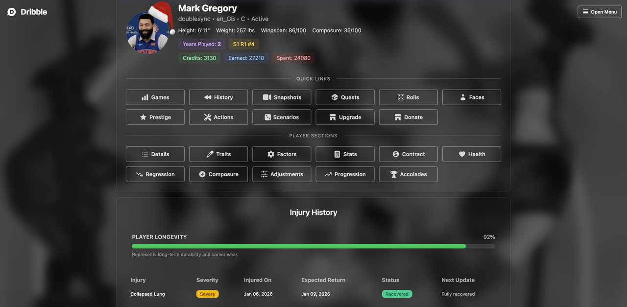The image size is (627, 307).
Task: Click the Credits: 3130 badge
Action: pos(199,58)
